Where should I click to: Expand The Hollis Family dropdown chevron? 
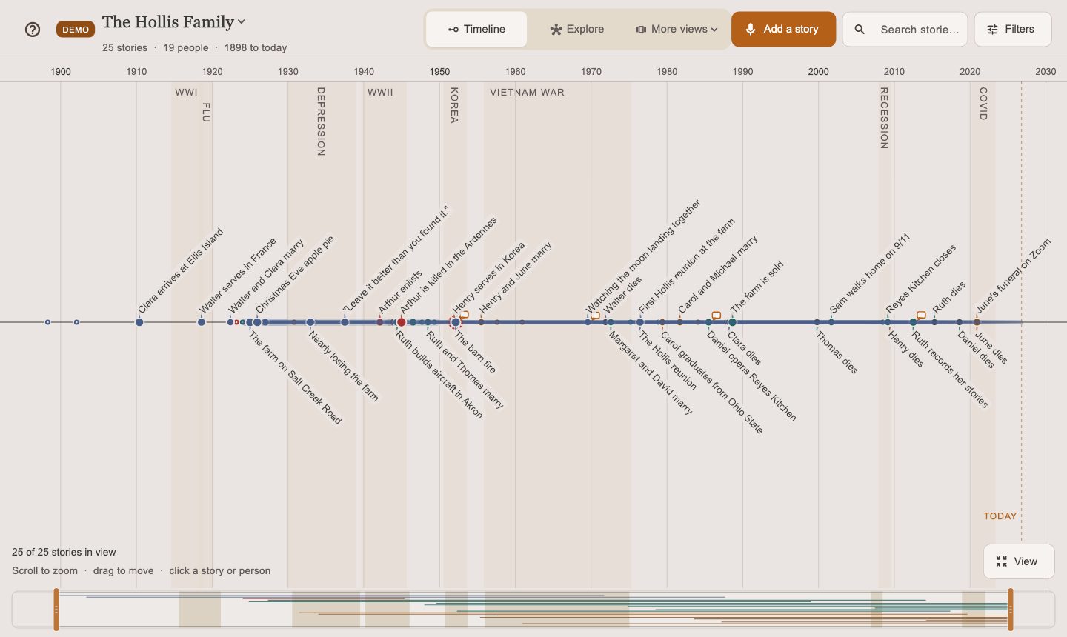pos(242,22)
